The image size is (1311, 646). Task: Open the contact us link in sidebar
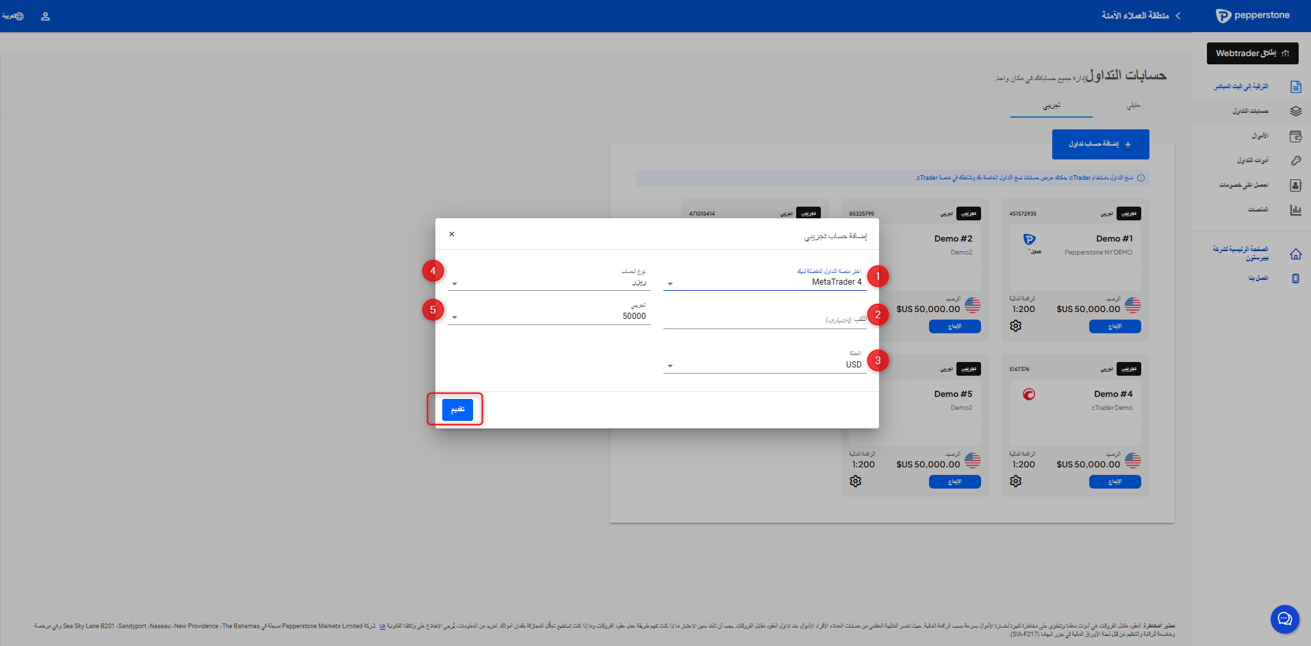(x=1258, y=279)
